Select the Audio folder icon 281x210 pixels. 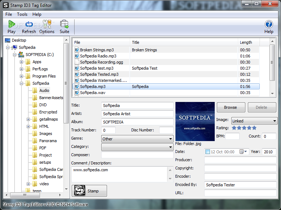click(35, 90)
